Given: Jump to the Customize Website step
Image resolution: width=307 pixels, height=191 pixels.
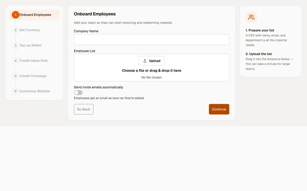Looking at the screenshot, I should coord(35,91).
